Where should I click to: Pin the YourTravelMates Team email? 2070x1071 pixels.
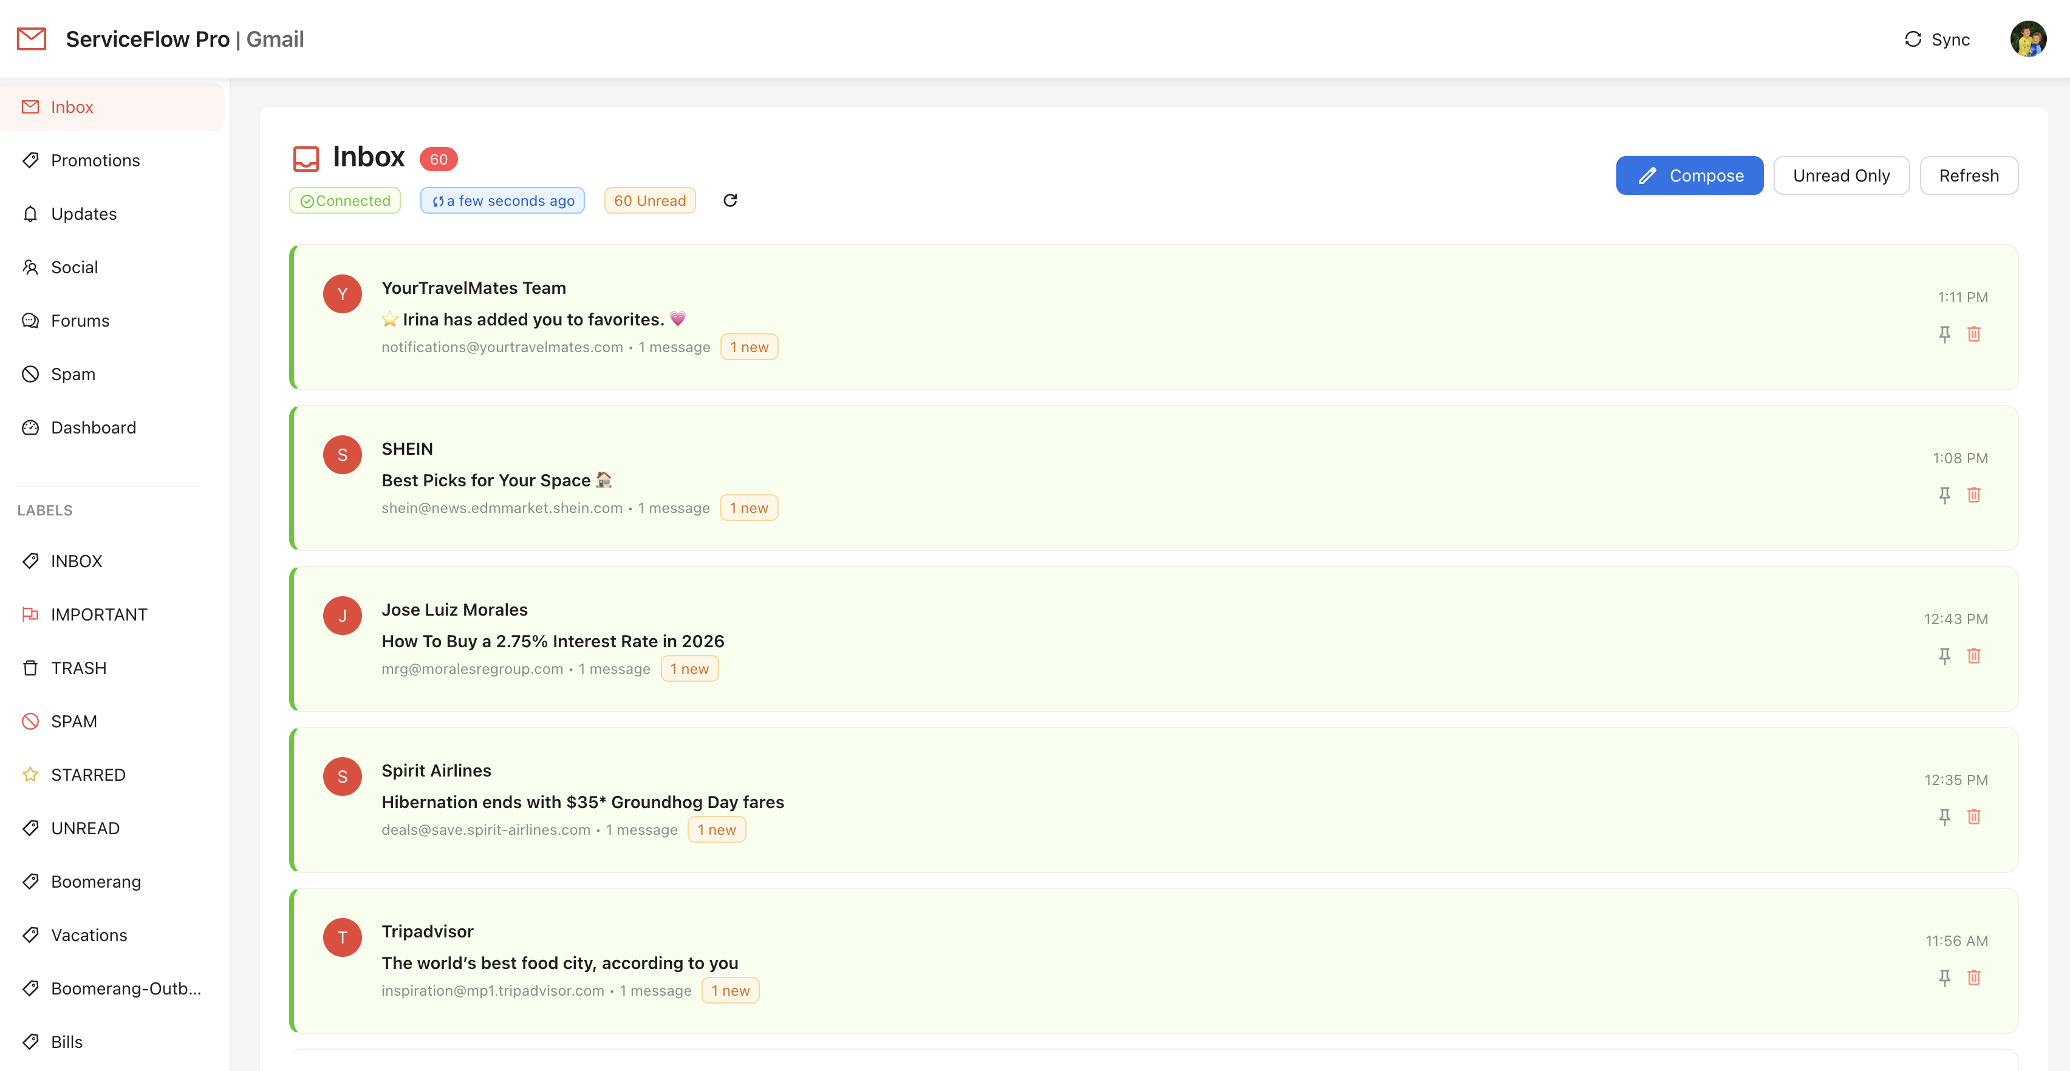click(1944, 335)
